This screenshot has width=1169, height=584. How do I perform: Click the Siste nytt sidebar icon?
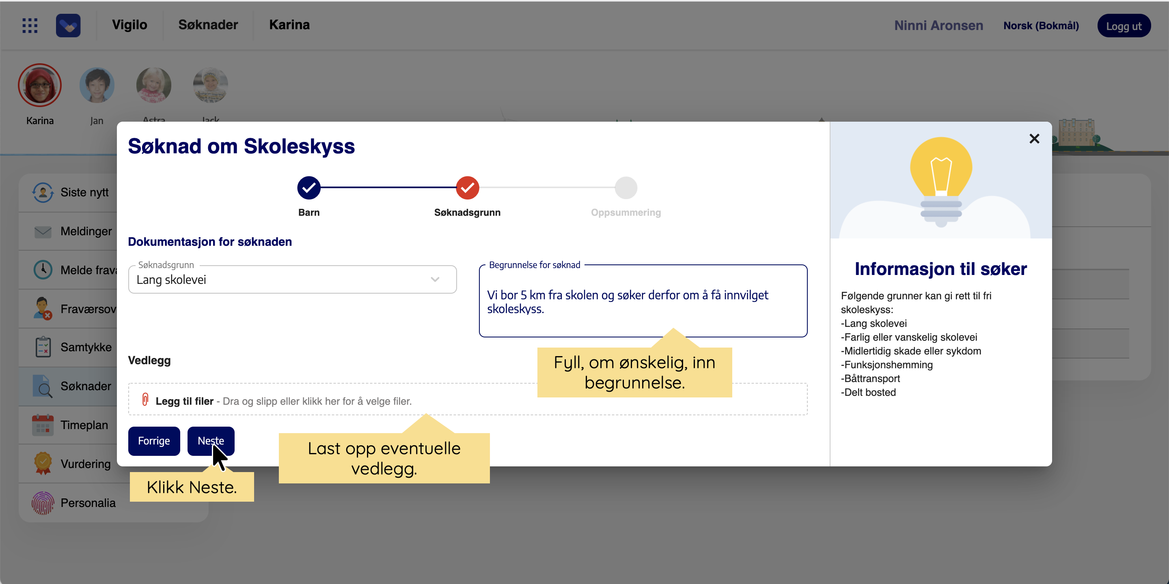click(43, 192)
